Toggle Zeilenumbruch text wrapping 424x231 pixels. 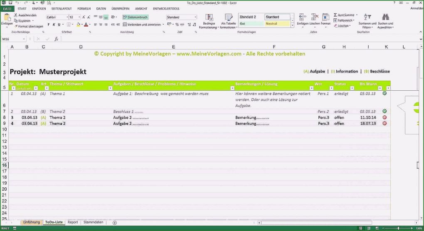135,17
